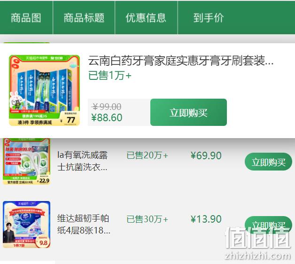
Task: Open the 维达超韧手帕纸 product title
Action: coord(84,224)
